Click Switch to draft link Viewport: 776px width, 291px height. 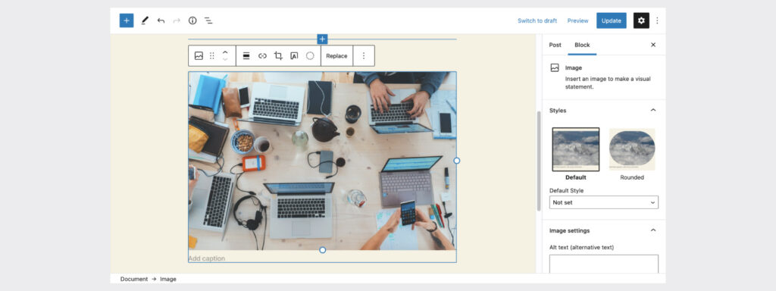coord(537,20)
